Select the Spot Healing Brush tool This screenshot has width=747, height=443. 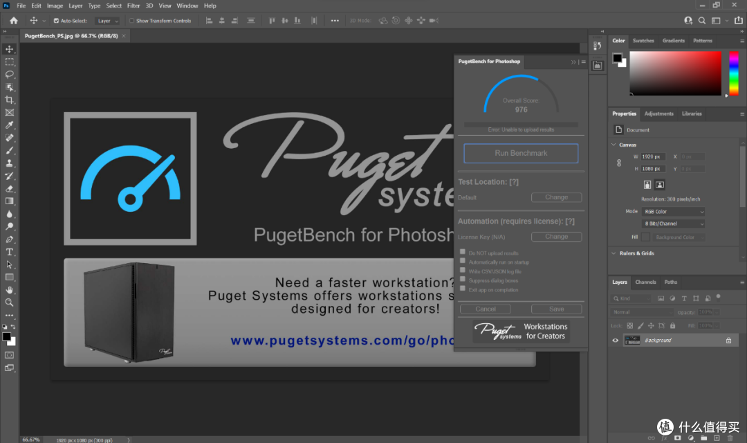[9, 138]
